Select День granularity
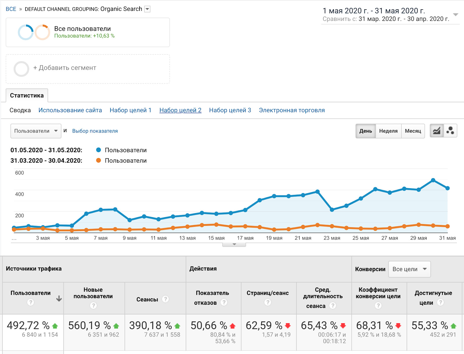This screenshot has height=354, width=464. (x=366, y=131)
